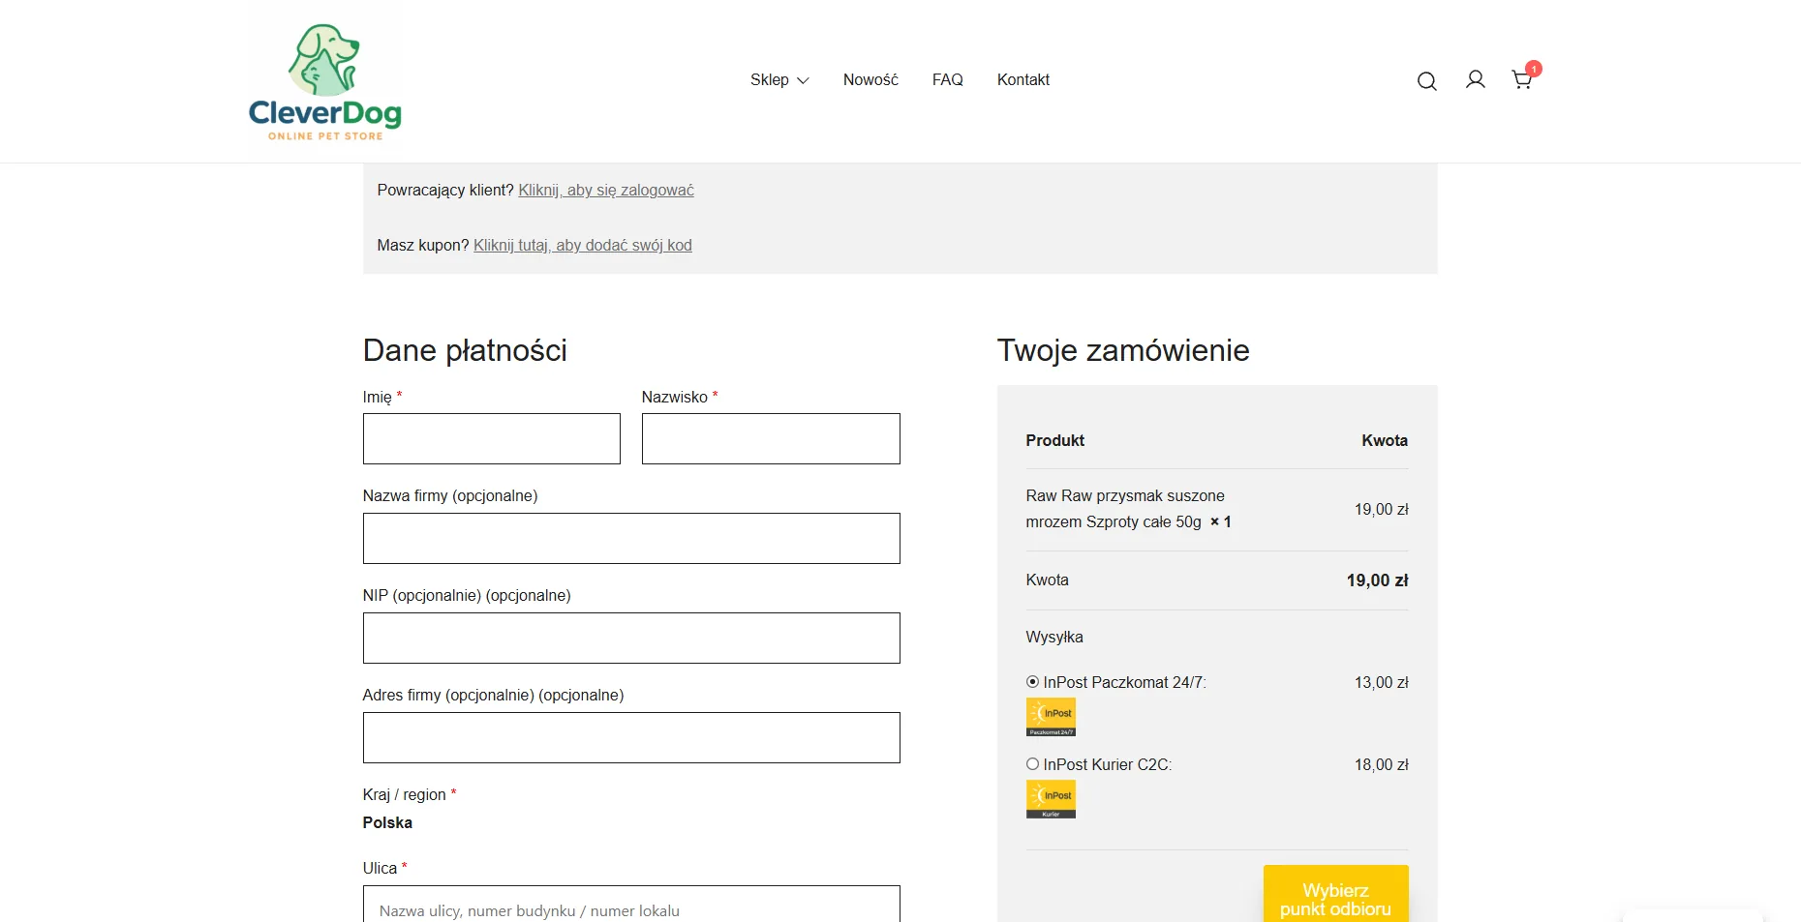Screen dimensions: 1801x922
Task: Expand the Sklep menu dropdown
Action: (x=779, y=80)
